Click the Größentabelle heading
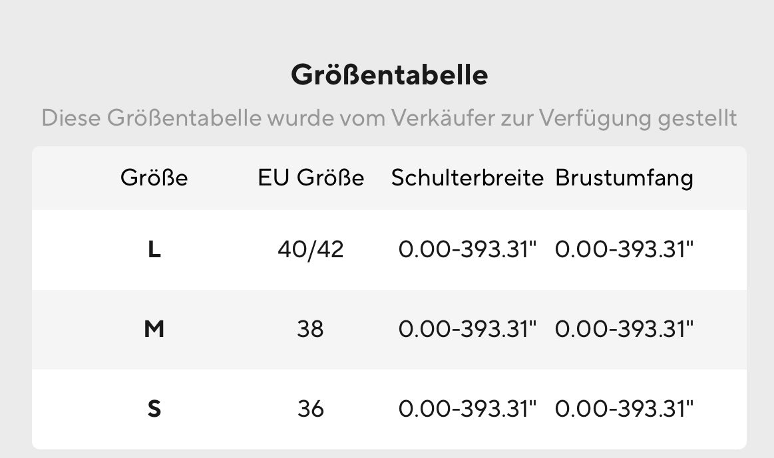This screenshot has width=774, height=458. pyautogui.click(x=389, y=75)
